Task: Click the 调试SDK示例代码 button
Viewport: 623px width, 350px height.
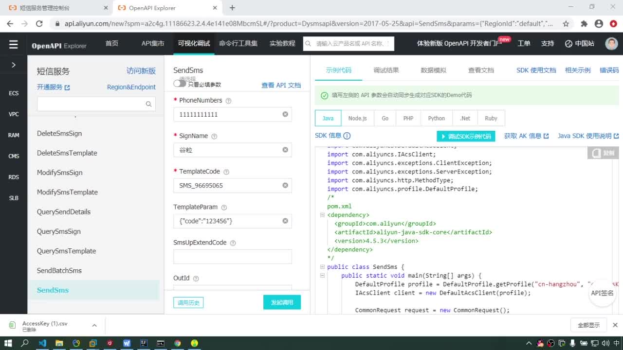Action: [x=466, y=136]
